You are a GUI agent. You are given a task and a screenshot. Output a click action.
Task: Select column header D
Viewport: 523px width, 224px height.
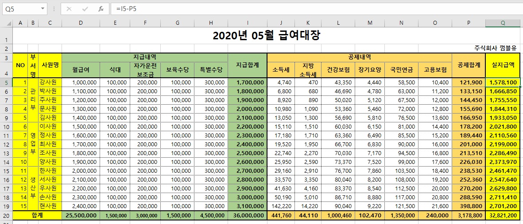pos(81,23)
